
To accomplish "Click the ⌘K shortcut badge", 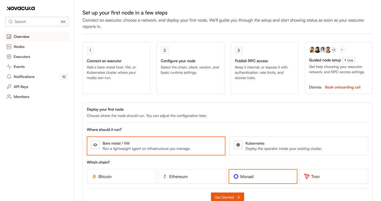I will click(63, 22).
